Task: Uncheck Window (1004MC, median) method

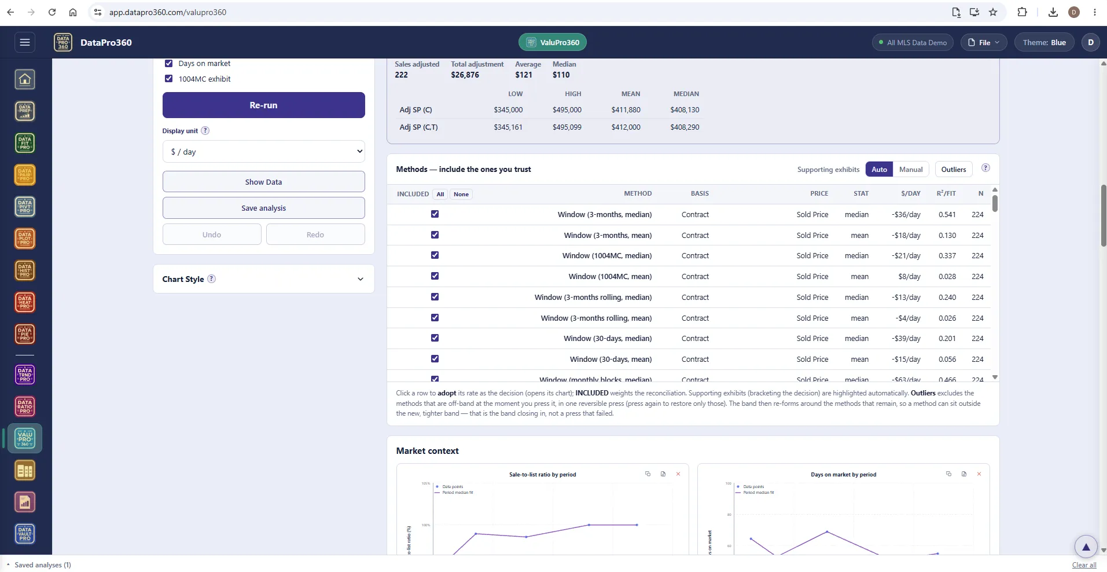Action: tap(435, 255)
